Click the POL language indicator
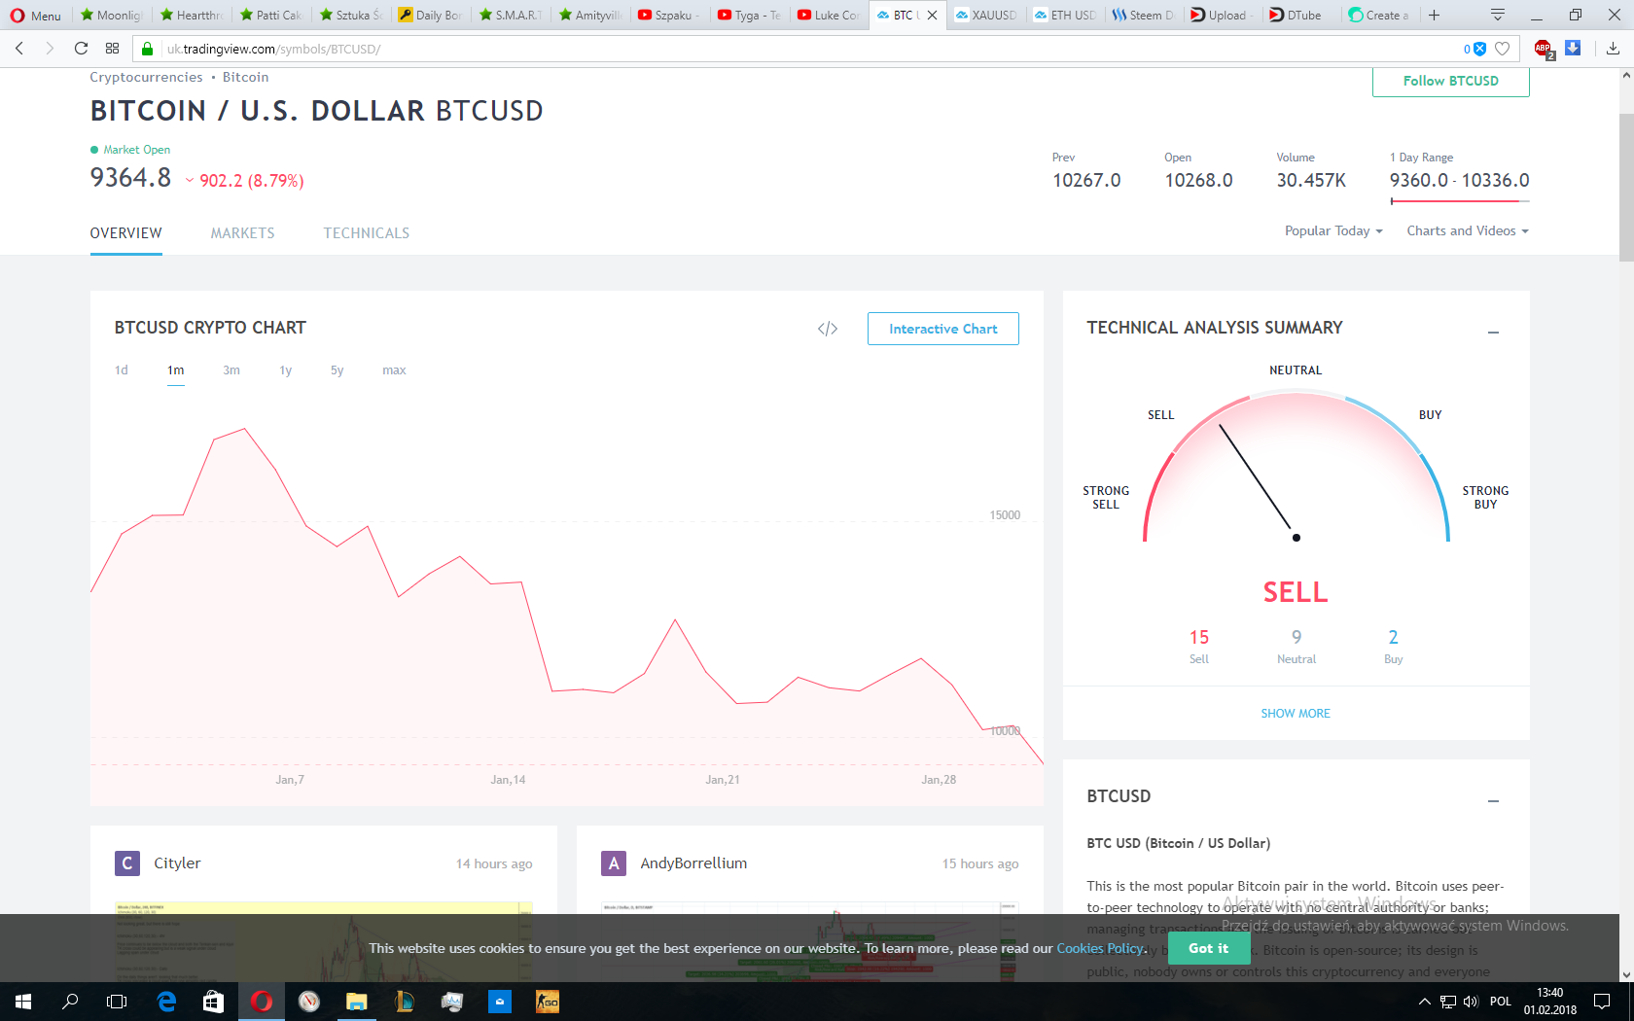 [x=1501, y=1002]
